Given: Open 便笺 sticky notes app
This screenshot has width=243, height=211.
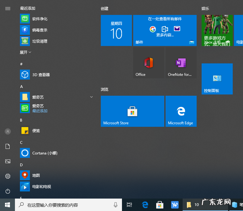Looking at the screenshot, I should pos(57,131).
